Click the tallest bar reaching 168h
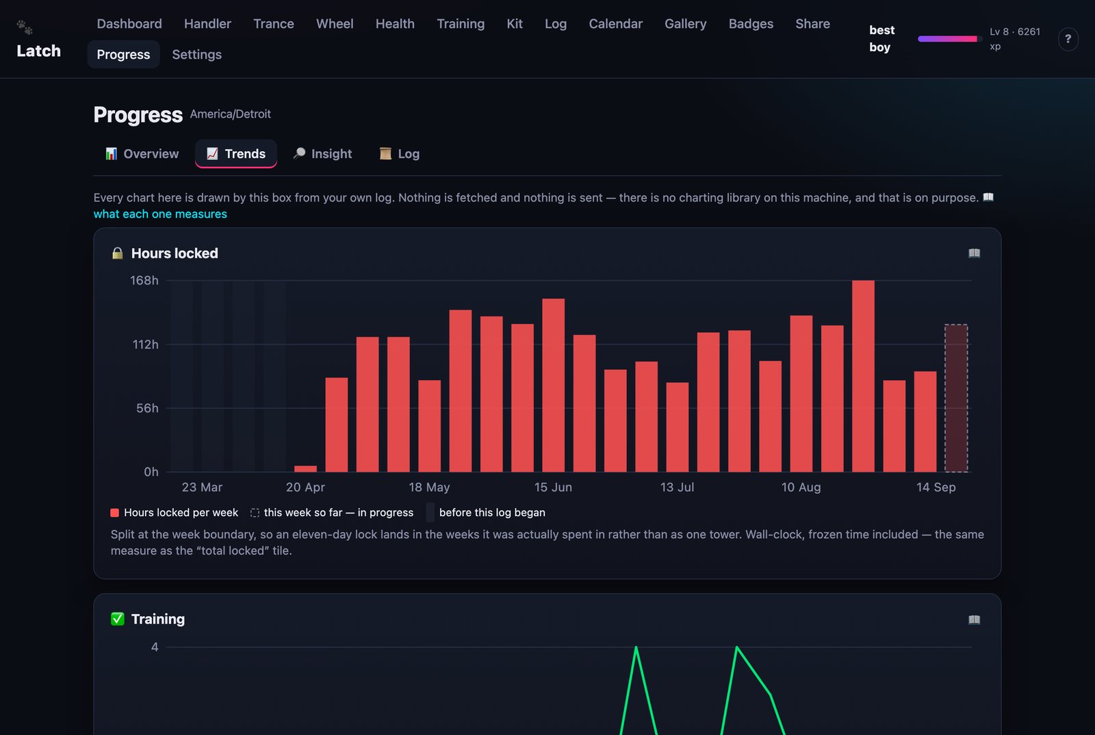 click(863, 376)
